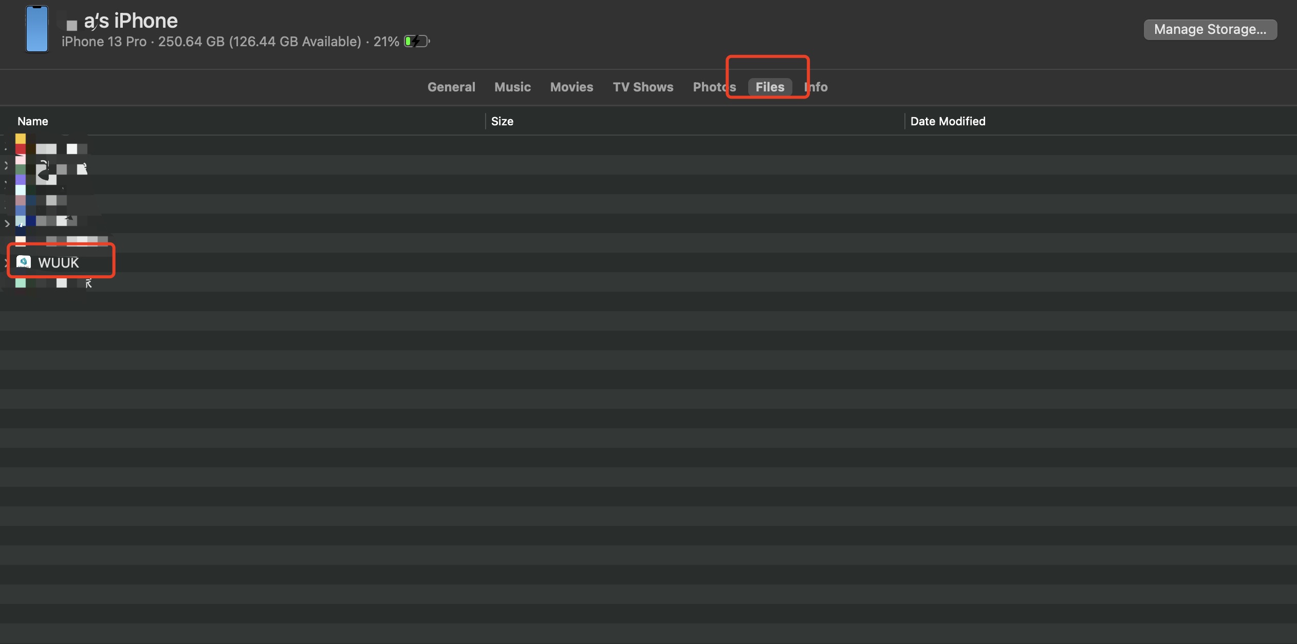
Task: Select the WUUK app row
Action: tap(649, 262)
